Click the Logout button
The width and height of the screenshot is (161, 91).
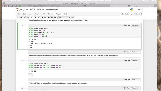[139, 10]
